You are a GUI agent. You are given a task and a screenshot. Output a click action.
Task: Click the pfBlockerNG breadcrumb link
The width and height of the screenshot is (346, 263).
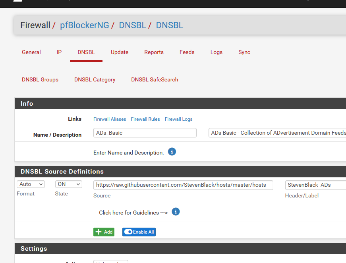pyautogui.click(x=84, y=25)
